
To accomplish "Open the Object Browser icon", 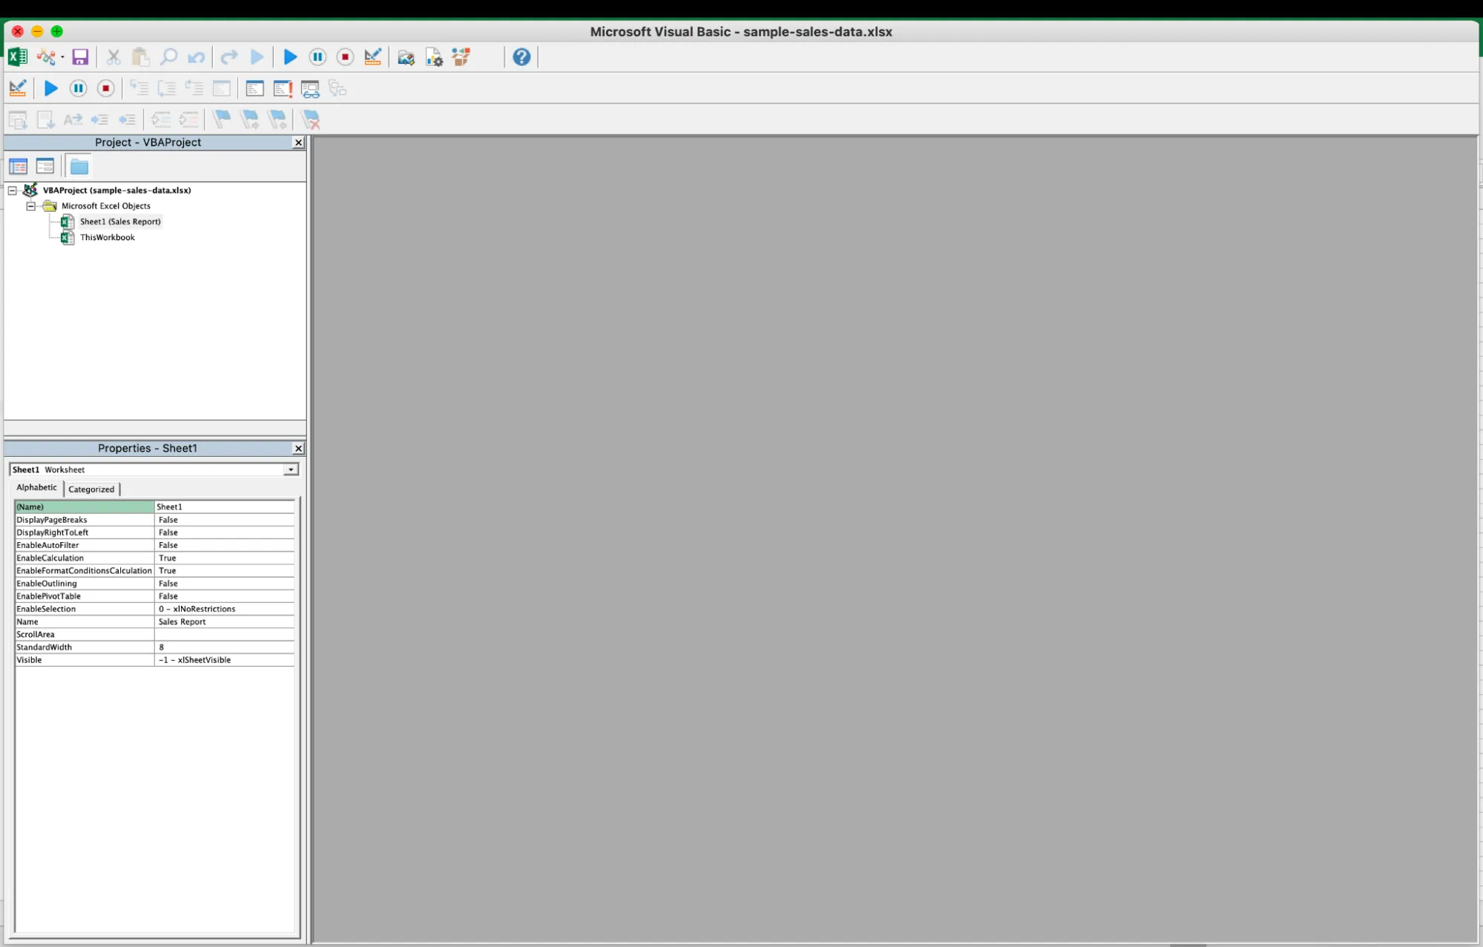I will coord(460,57).
